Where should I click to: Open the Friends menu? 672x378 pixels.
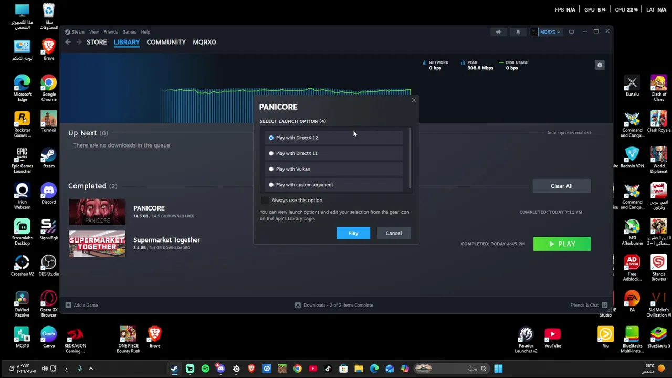pyautogui.click(x=111, y=32)
